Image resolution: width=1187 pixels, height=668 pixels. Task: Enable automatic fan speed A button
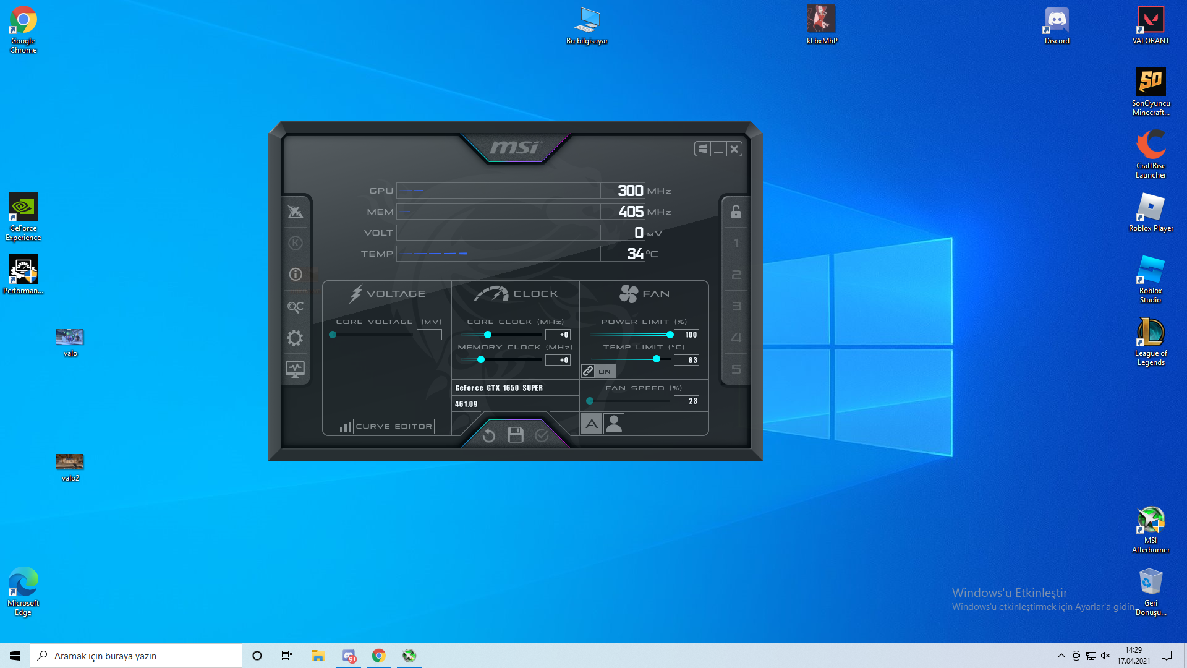592,424
